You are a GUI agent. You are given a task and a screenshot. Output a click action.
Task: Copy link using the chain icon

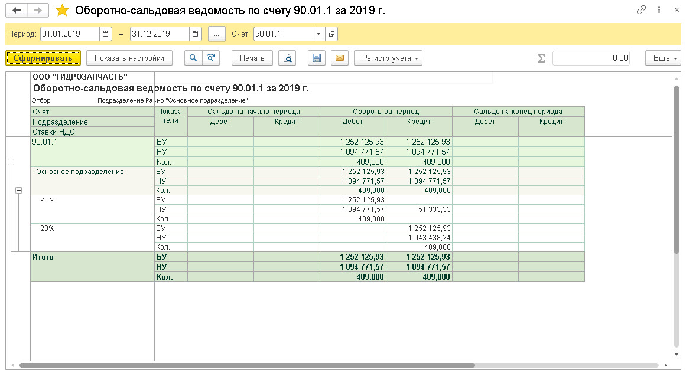pos(641,10)
